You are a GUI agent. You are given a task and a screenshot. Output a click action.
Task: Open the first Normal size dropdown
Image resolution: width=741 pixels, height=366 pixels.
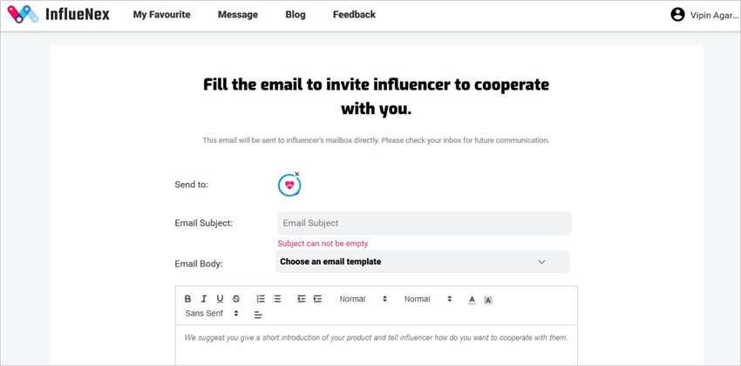[x=363, y=299]
